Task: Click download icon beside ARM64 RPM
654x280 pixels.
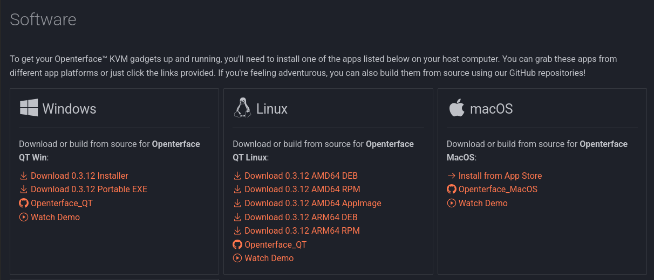Action: (x=237, y=230)
